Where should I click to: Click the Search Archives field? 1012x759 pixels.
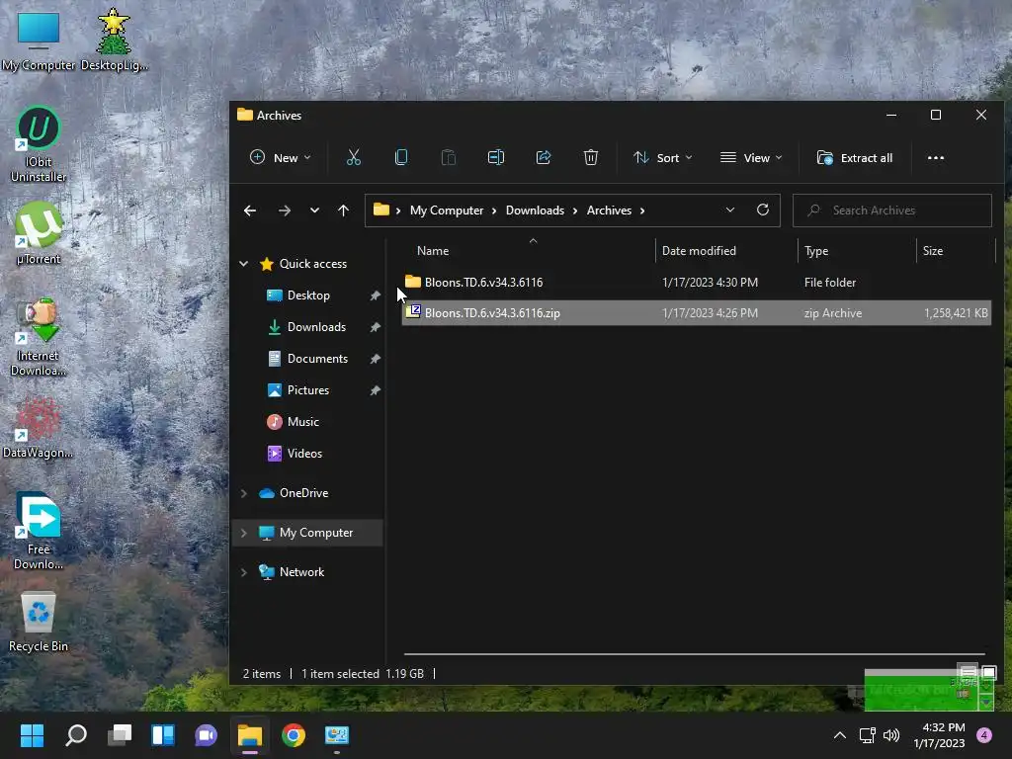pos(892,211)
